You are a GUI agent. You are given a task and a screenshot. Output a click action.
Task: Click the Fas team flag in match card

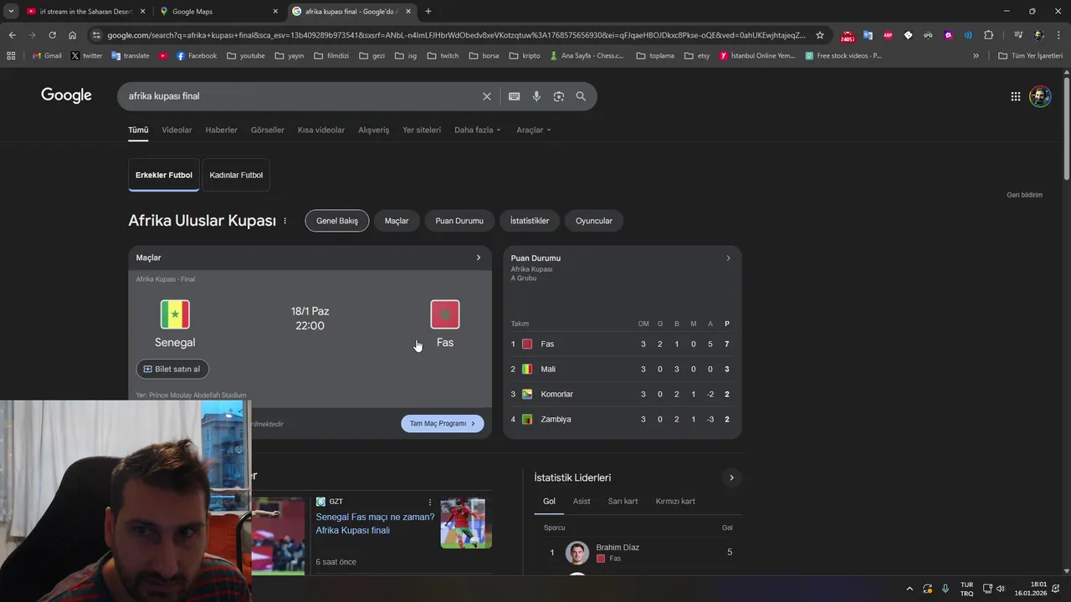coord(445,314)
